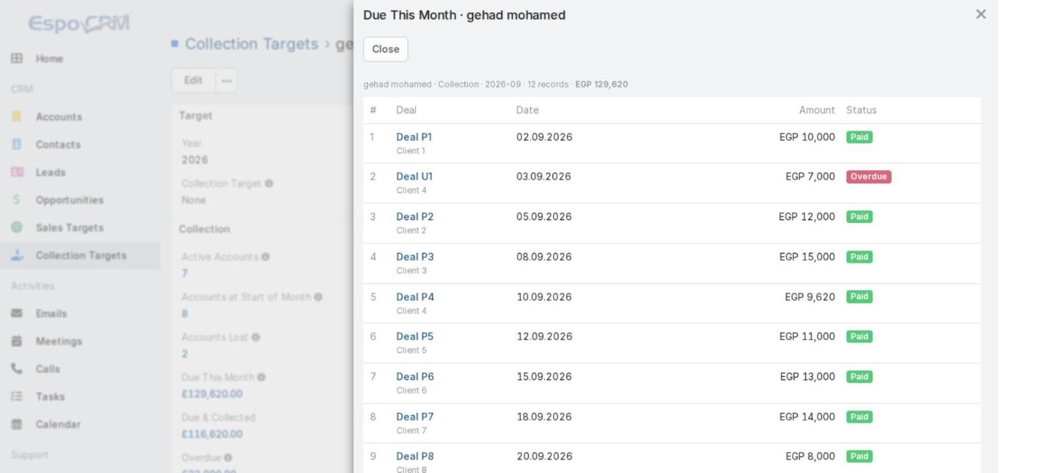Open the Deal P8 link
The width and height of the screenshot is (1063, 473).
coord(415,456)
